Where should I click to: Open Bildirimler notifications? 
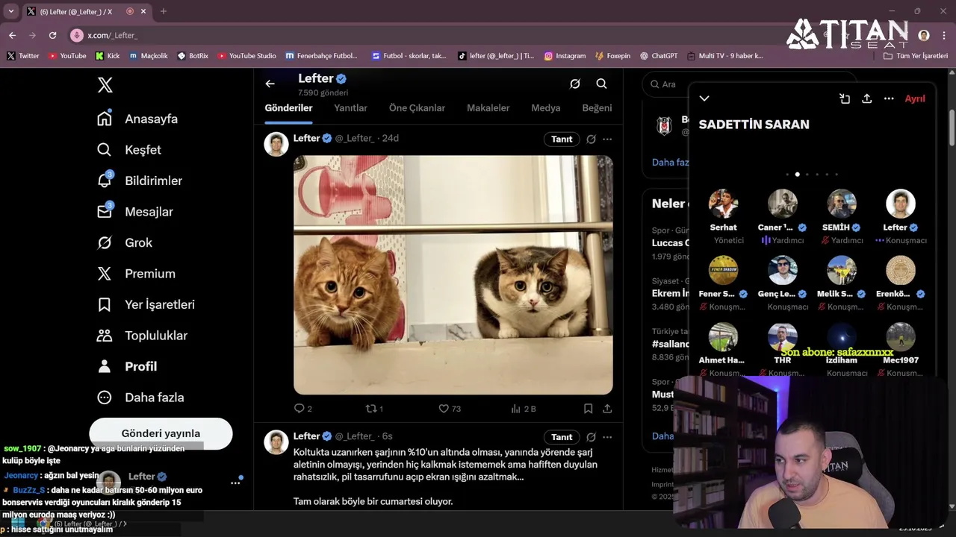(140, 180)
